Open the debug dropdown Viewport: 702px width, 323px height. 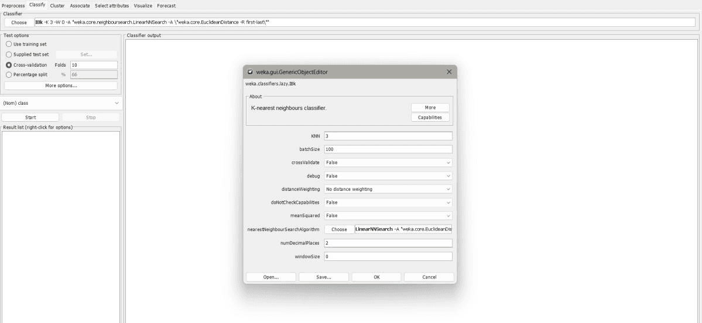tap(388, 176)
